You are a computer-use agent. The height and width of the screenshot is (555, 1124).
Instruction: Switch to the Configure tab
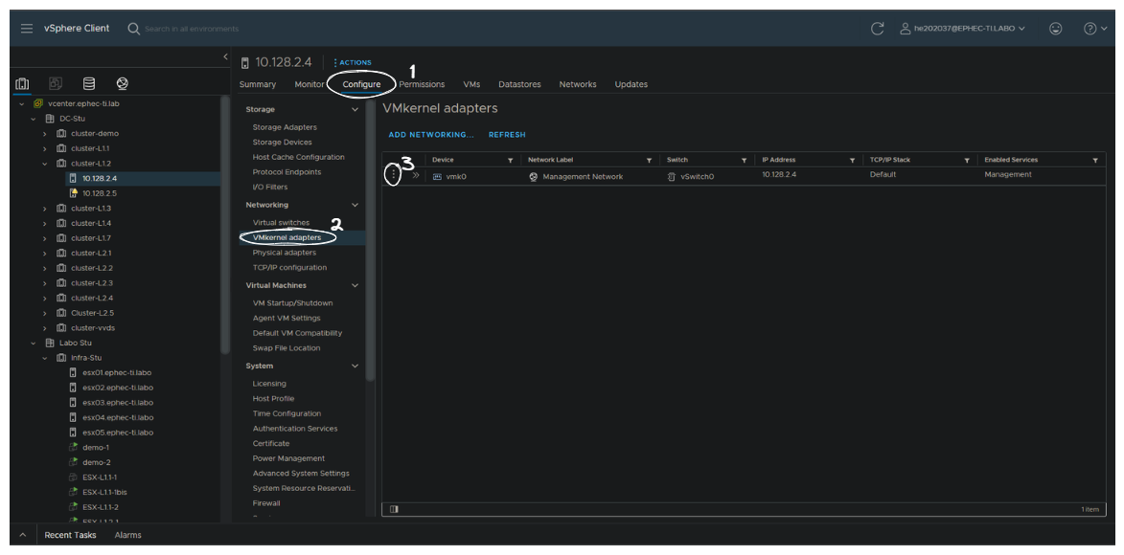click(x=361, y=84)
